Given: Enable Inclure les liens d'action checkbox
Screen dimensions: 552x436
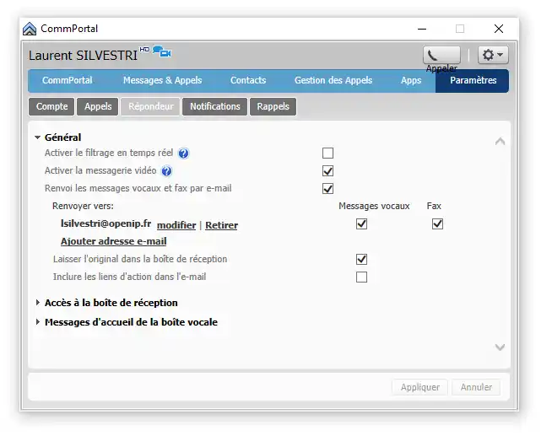Looking at the screenshot, I should click(x=361, y=277).
